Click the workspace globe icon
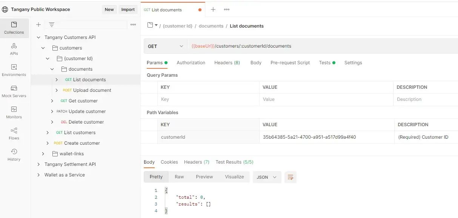458x218 pixels. point(5,9)
